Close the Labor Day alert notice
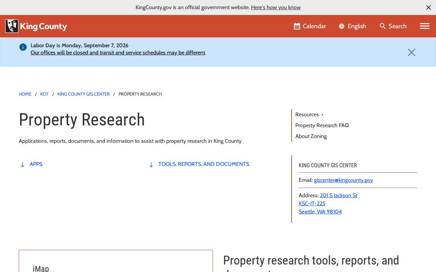 [411, 52]
